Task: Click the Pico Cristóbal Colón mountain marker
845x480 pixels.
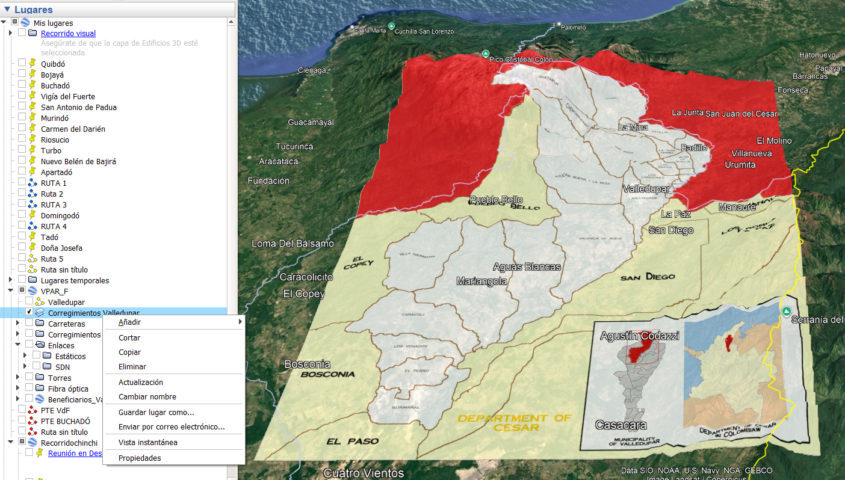Action: (x=485, y=54)
